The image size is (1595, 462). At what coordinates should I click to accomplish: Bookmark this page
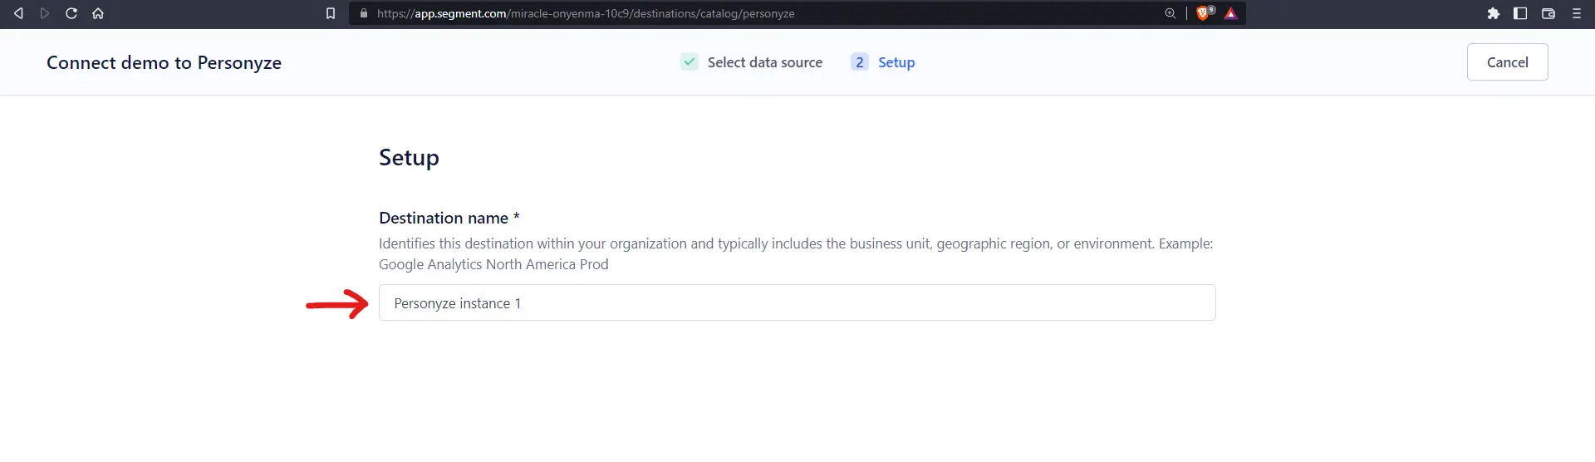[x=331, y=13]
